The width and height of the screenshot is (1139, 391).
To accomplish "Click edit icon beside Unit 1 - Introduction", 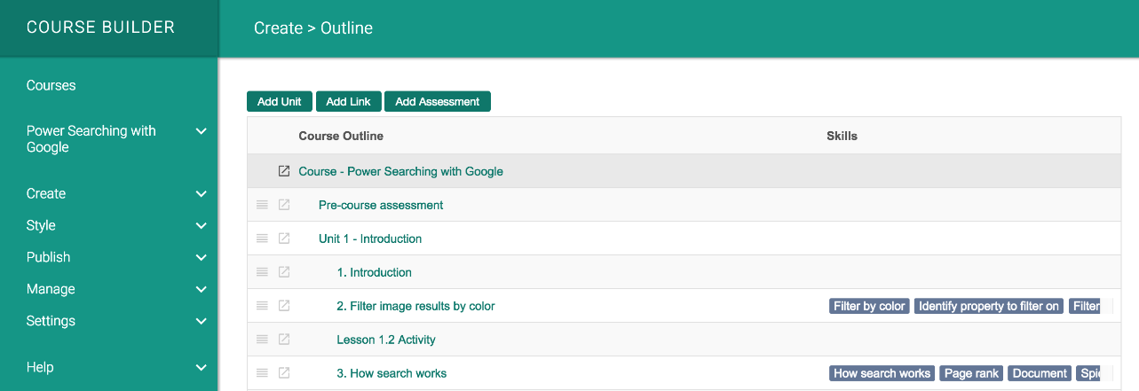I will tap(284, 239).
